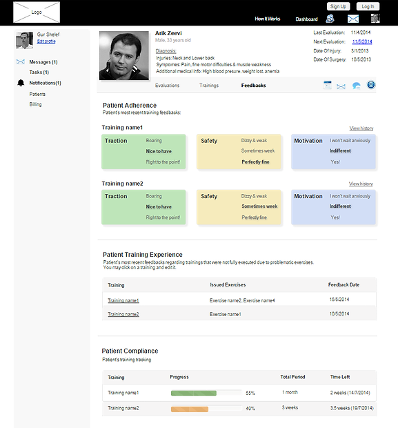Viewport: 398px width, 428px height.
Task: Click the Log In button
Action: [368, 6]
